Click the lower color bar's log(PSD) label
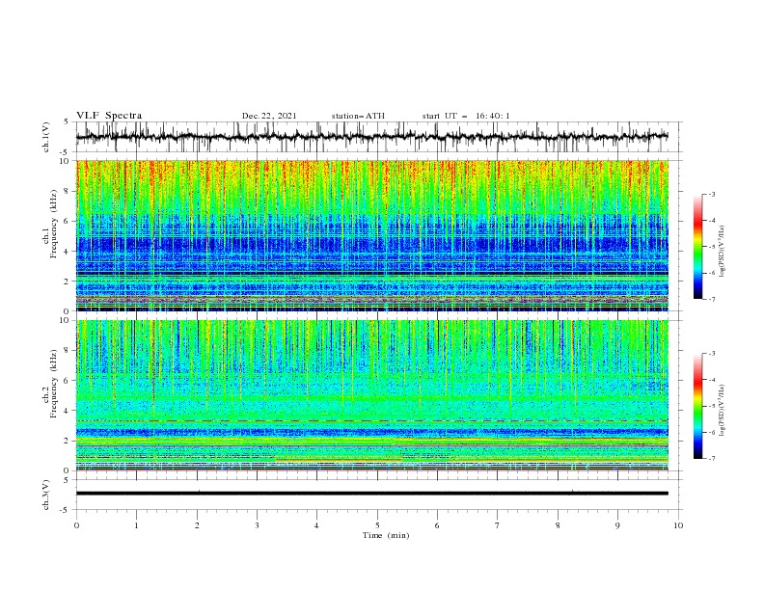The width and height of the screenshot is (764, 590). click(723, 410)
